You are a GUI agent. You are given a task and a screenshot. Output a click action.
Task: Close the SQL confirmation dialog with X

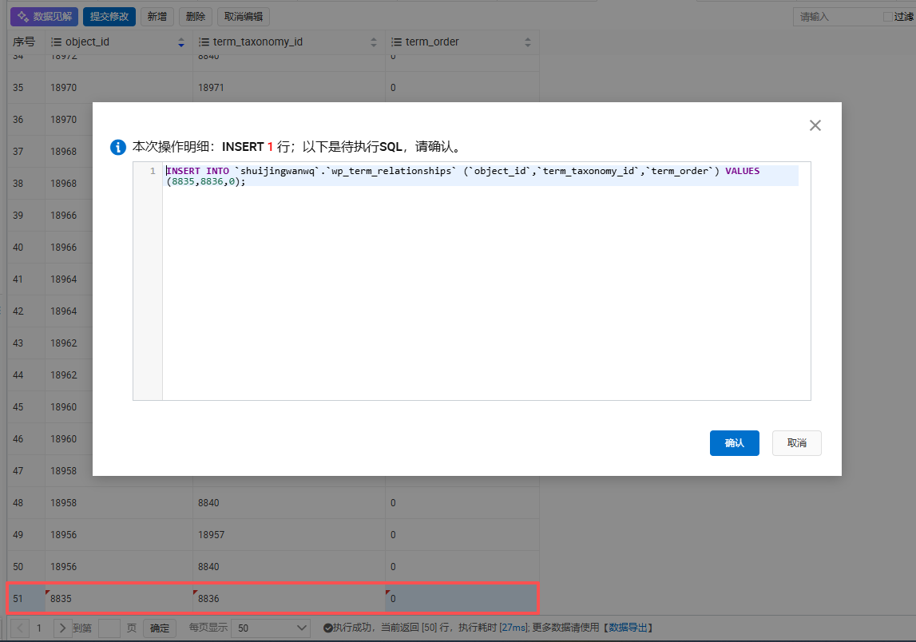pos(815,125)
